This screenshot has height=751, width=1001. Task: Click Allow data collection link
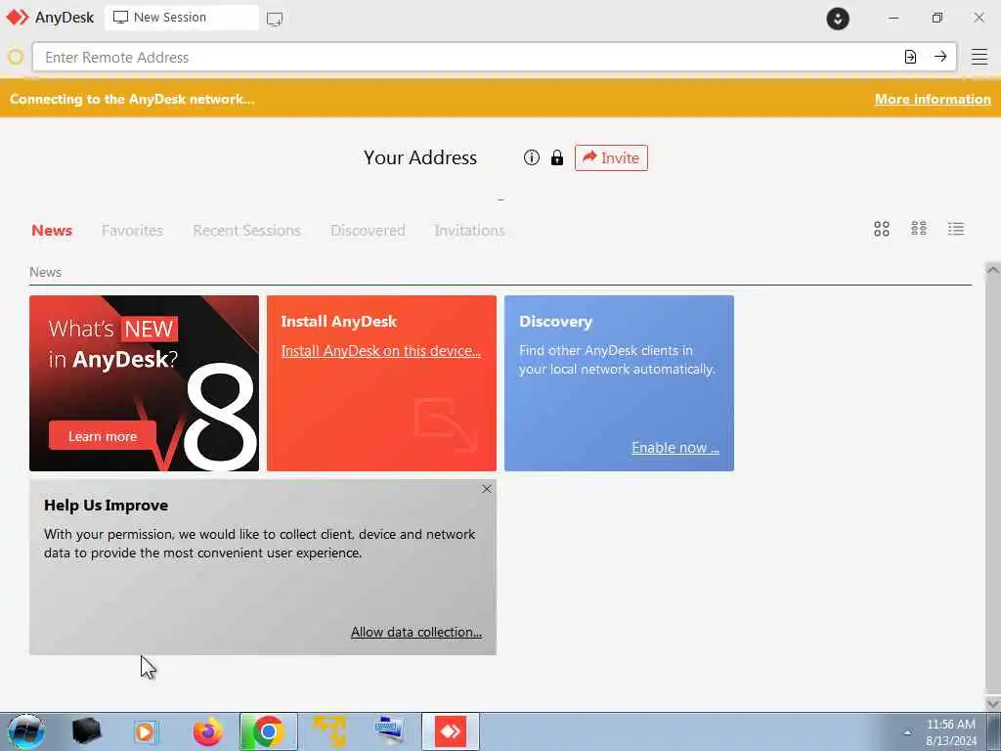click(416, 632)
